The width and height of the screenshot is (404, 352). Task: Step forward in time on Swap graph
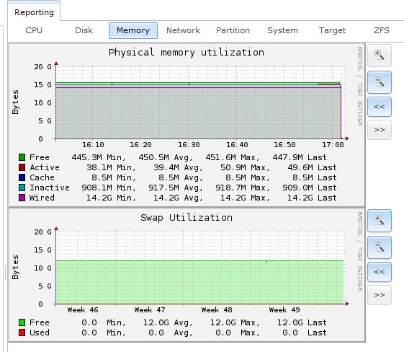380,295
